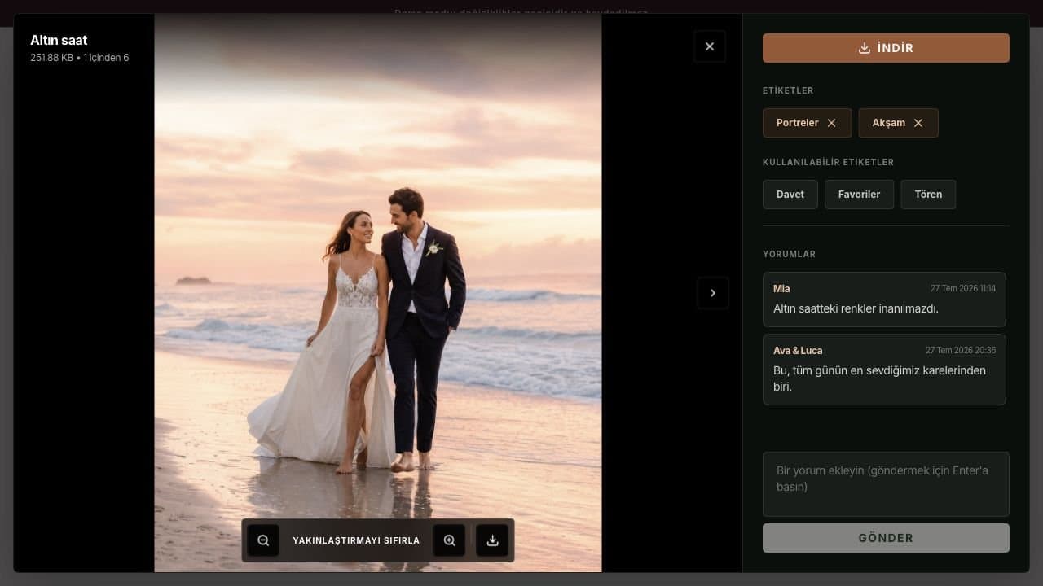Reset zoom with YAKINLAŞTIRMAYI SIFIRLA

coord(356,540)
